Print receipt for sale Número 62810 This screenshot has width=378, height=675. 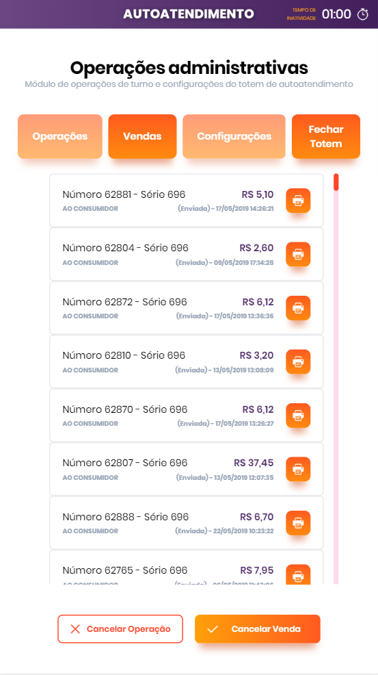pyautogui.click(x=298, y=361)
